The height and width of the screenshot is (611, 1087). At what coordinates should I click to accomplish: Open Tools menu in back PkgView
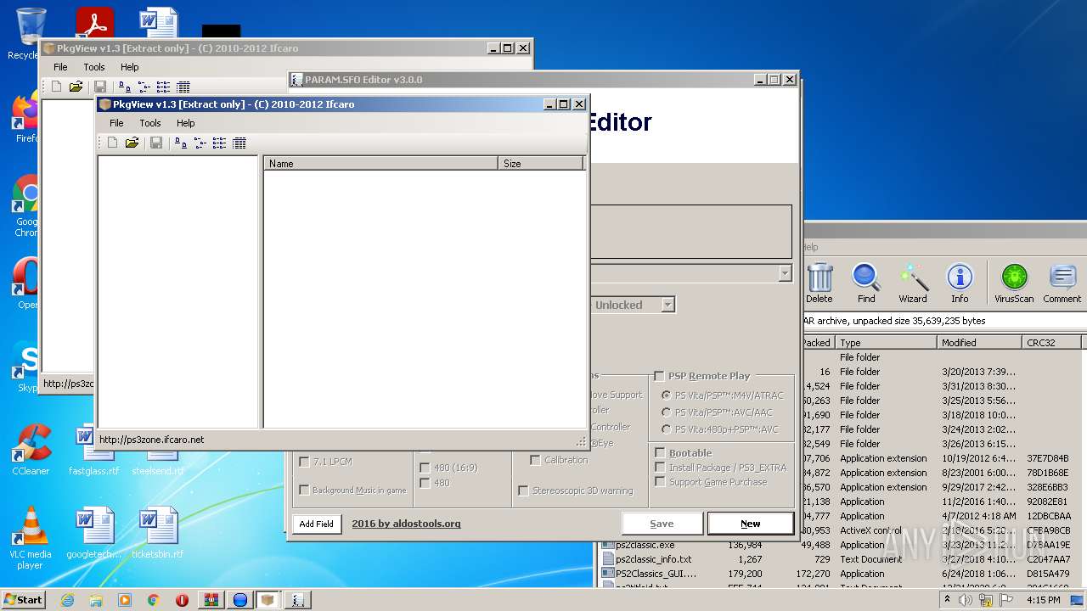[94, 67]
